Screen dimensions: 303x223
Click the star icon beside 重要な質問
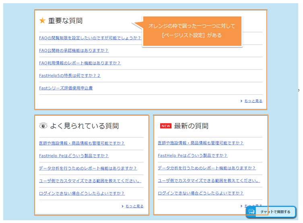(x=42, y=21)
